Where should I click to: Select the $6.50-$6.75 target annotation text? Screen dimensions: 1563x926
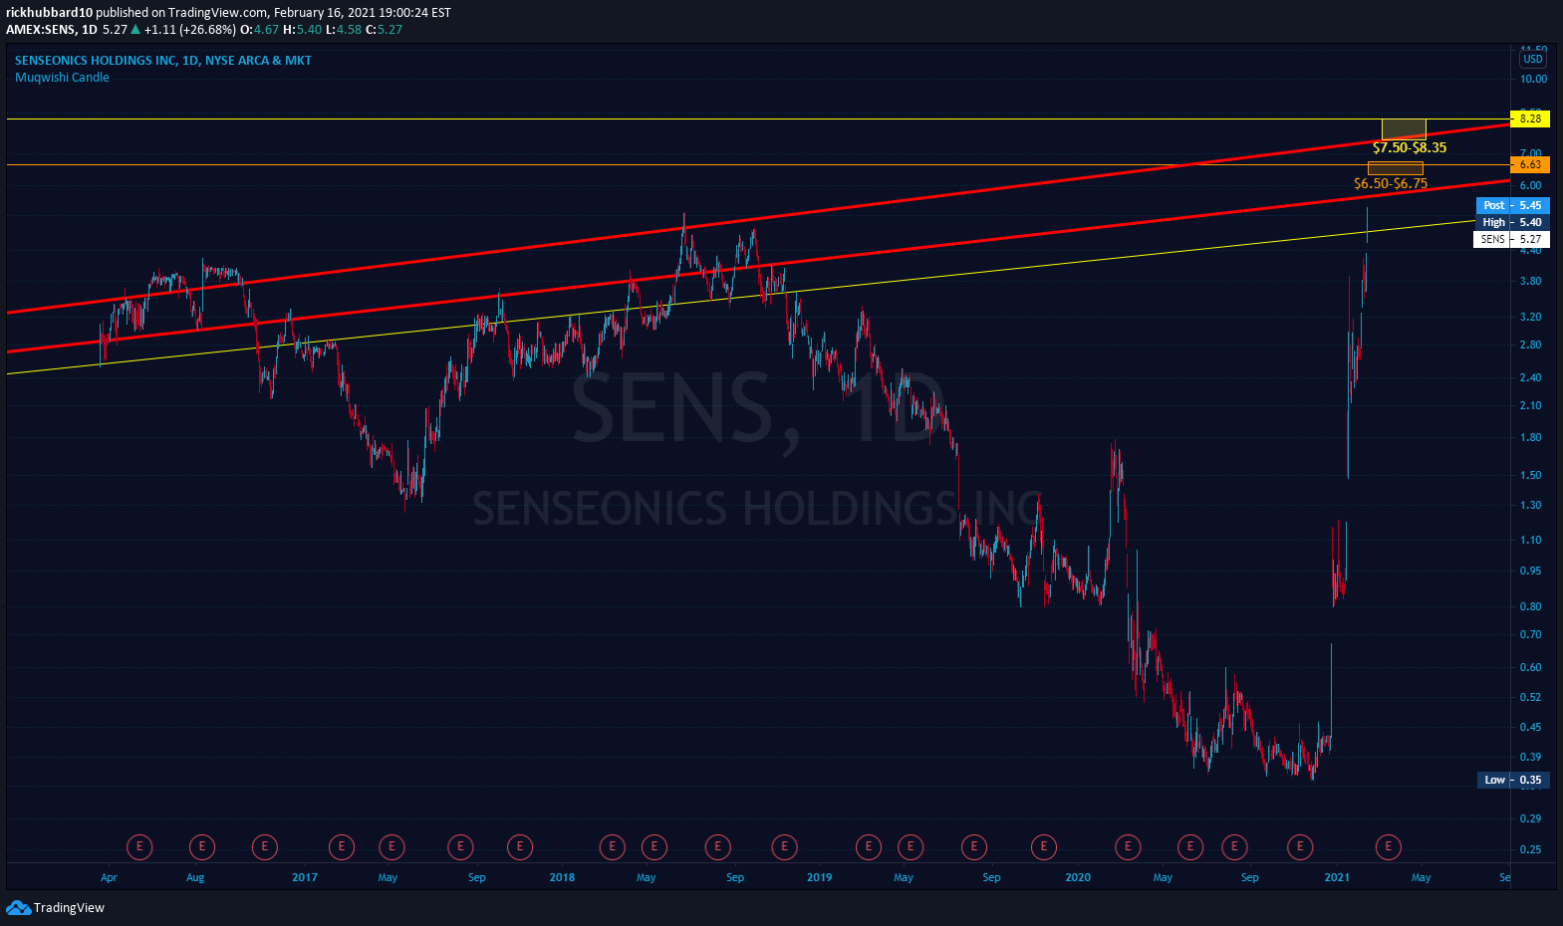pyautogui.click(x=1391, y=183)
